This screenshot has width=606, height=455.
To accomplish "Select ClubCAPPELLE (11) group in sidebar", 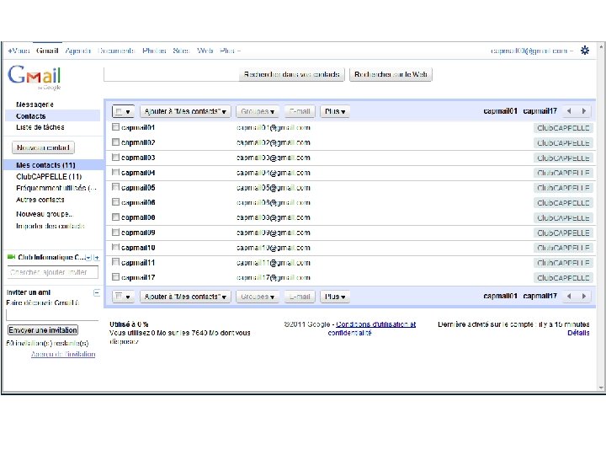I will pyautogui.click(x=49, y=176).
